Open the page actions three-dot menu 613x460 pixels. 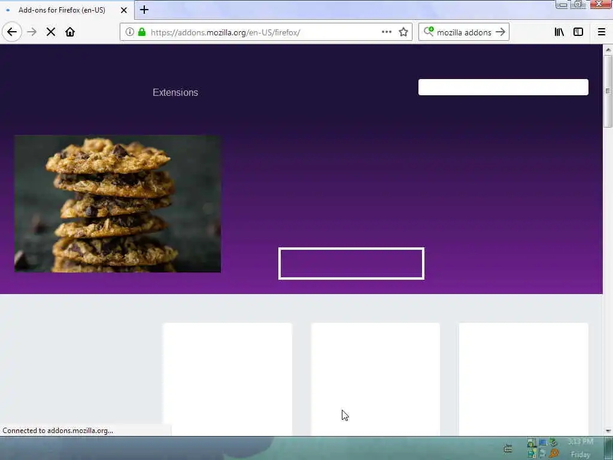(387, 32)
